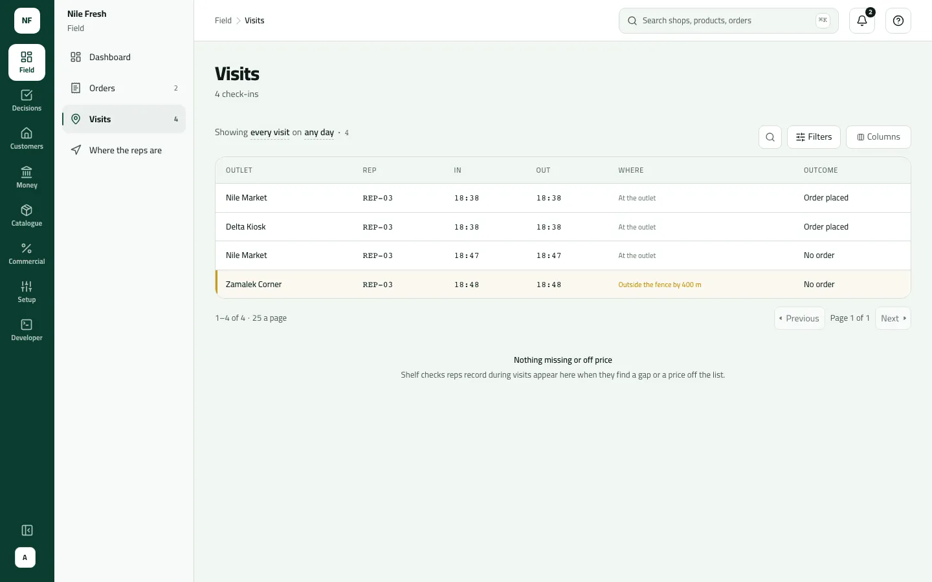The width and height of the screenshot is (932, 582).
Task: Open Where the reps are
Action: pos(124,150)
